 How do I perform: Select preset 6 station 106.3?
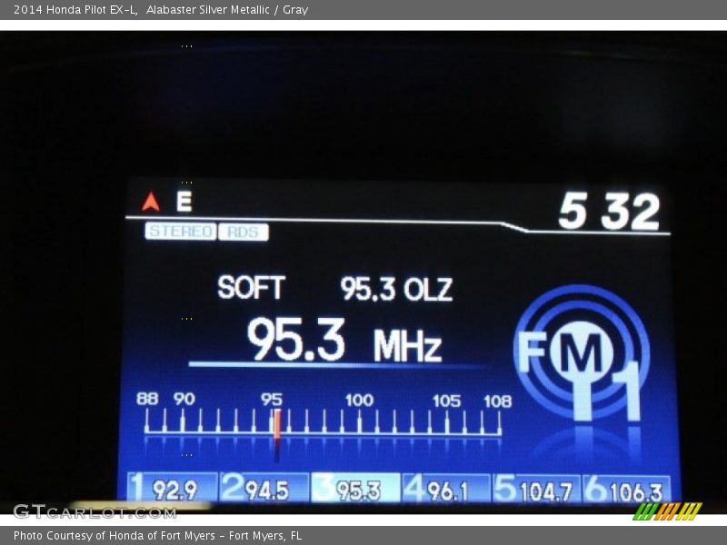(626, 490)
